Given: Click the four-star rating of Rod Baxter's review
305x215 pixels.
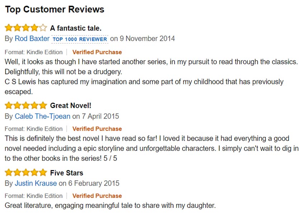Looking at the screenshot, I should [26, 28].
